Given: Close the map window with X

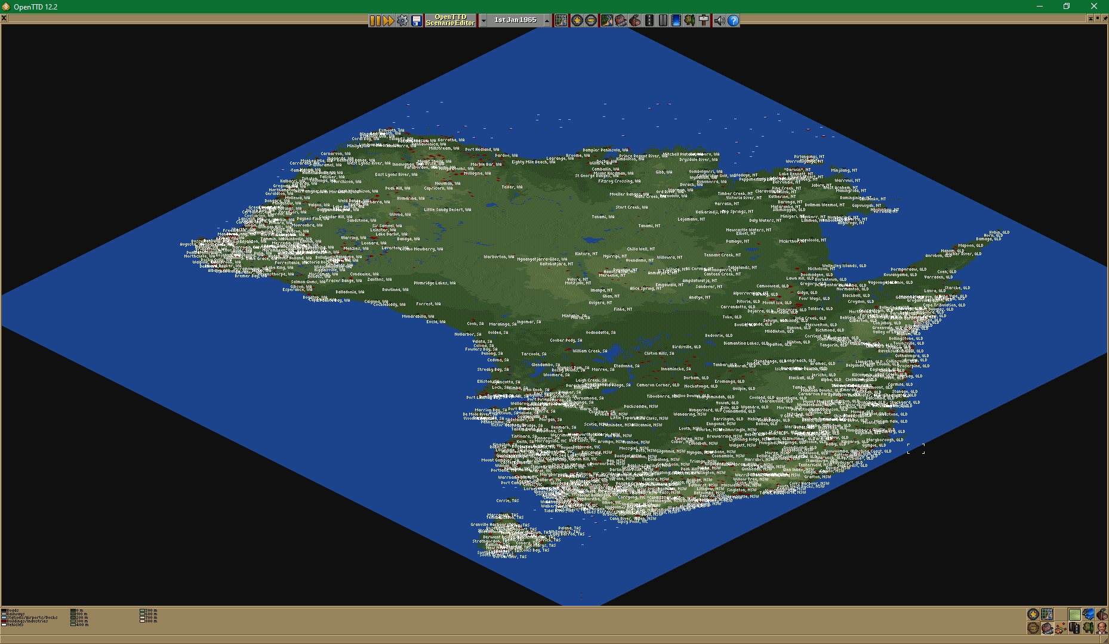Looking at the screenshot, I should (x=4, y=18).
